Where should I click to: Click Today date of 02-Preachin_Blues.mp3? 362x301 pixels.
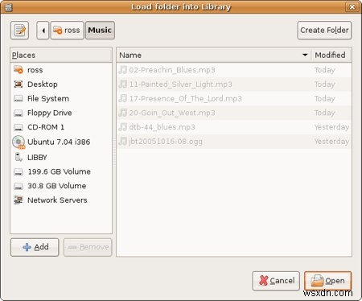pos(325,70)
